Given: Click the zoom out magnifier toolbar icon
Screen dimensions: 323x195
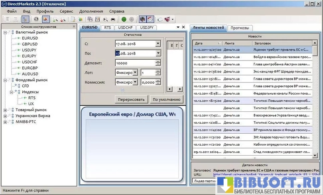Looking at the screenshot, I should (x=63, y=19).
